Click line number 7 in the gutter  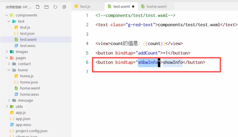click(x=87, y=72)
